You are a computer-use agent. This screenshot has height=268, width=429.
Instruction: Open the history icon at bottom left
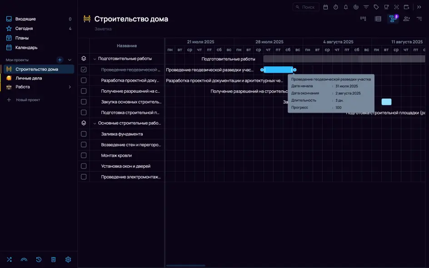pos(39,259)
